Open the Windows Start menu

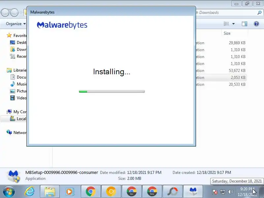(9, 192)
